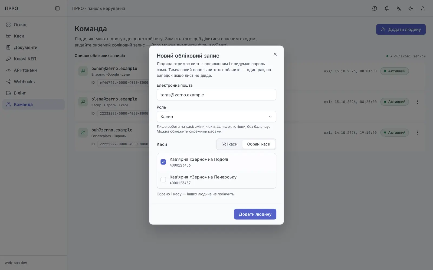Select the Обрані каси option

(259, 144)
